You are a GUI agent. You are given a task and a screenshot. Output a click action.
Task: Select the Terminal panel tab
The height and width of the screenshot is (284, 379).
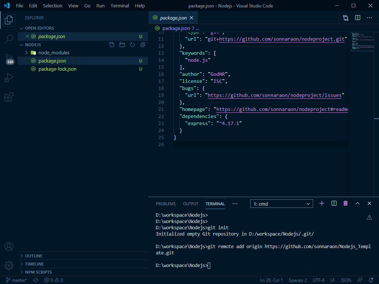[215, 204]
